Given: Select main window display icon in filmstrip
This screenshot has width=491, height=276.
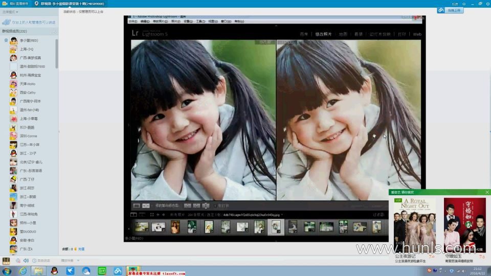Looking at the screenshot, I should click(133, 215).
